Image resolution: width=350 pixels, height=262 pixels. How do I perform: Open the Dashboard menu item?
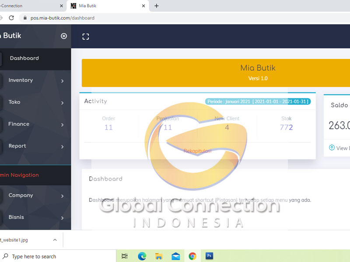pos(24,59)
